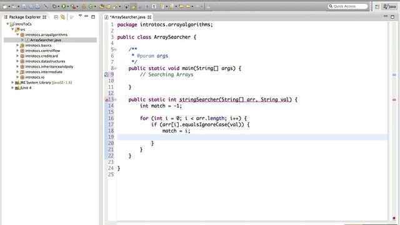Open the Package Explorer view menu triangle

pyautogui.click(x=80, y=16)
